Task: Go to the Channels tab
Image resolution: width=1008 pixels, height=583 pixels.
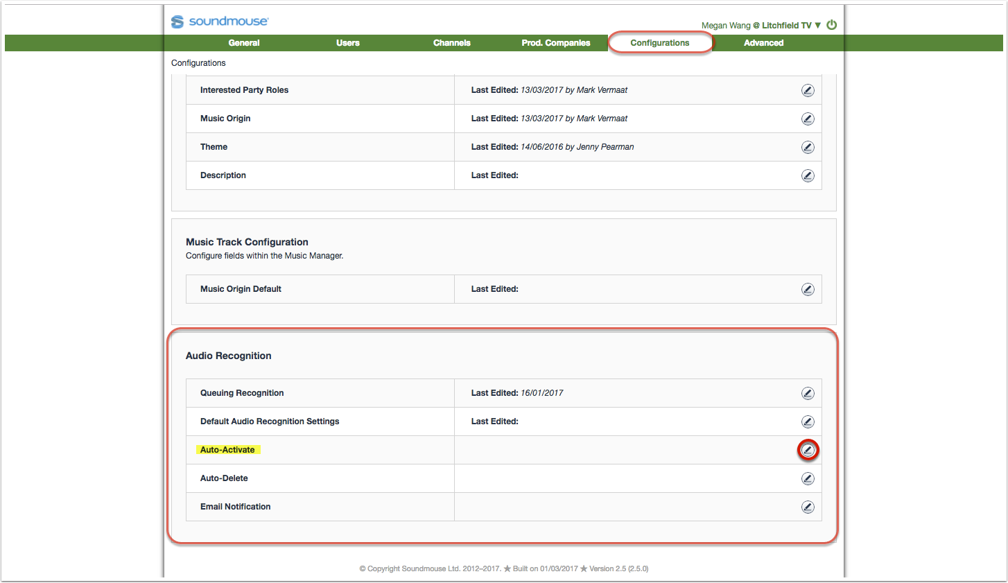Action: coord(452,43)
